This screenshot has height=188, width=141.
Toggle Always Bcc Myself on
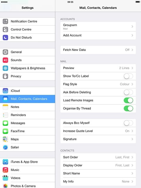point(128,123)
